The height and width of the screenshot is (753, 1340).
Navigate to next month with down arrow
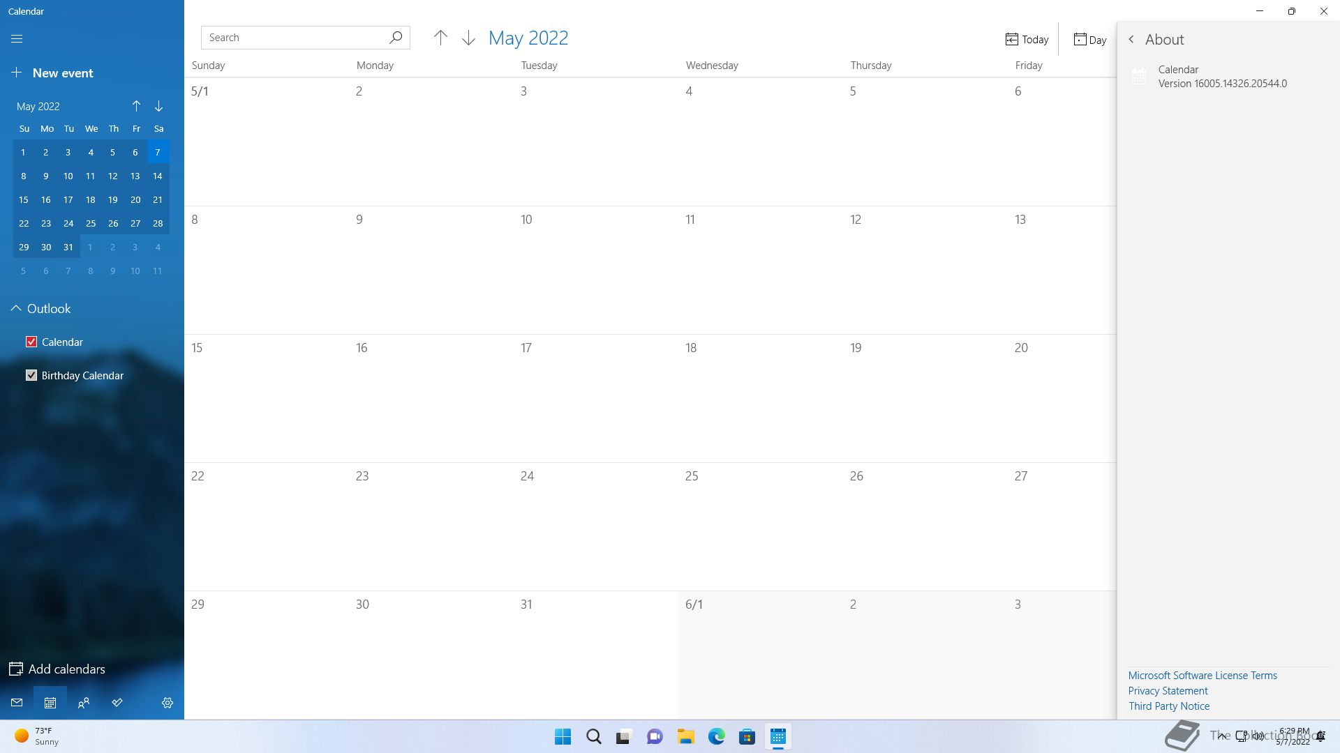[468, 38]
